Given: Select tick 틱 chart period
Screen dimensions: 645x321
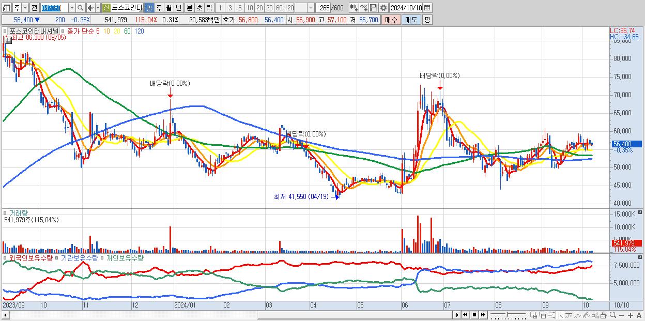Looking at the screenshot, I should (x=209, y=8).
